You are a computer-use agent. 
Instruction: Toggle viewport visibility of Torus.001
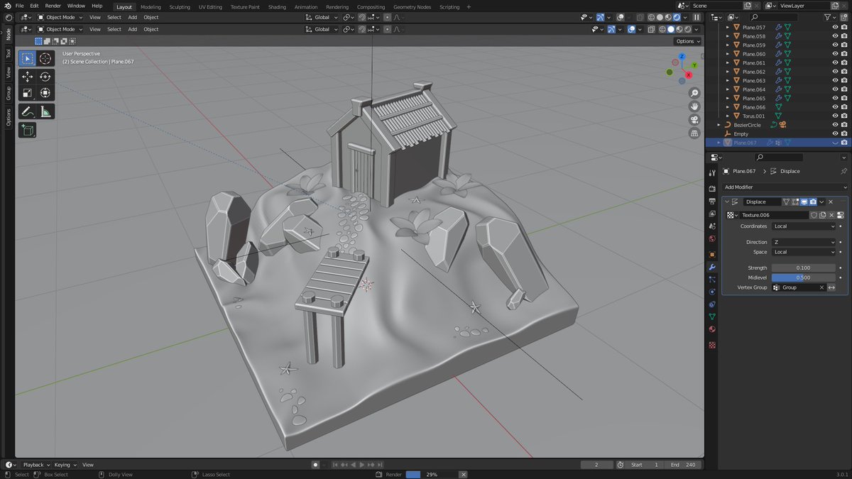click(835, 116)
